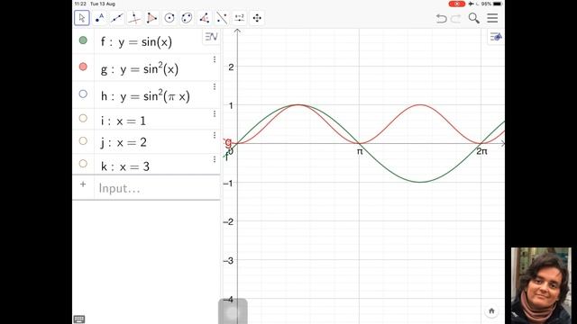Open more options for k row
The width and height of the screenshot is (577, 324).
pos(215,159)
